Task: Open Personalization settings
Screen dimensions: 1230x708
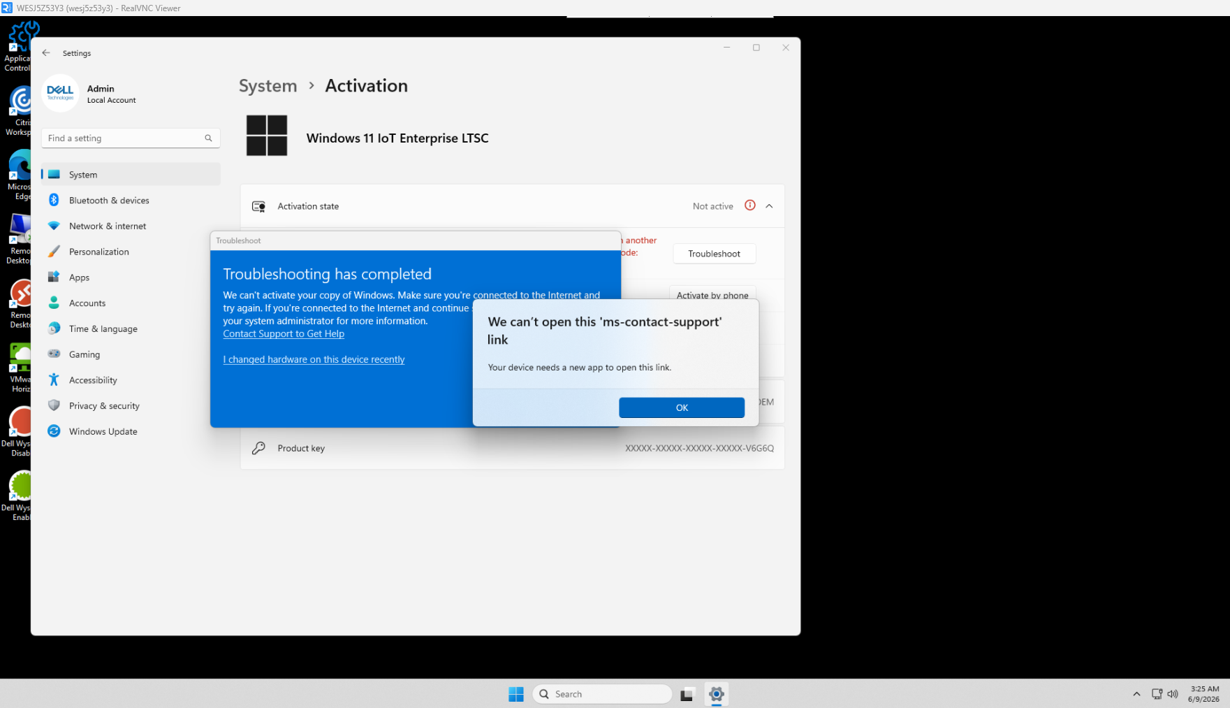Action: click(131, 252)
